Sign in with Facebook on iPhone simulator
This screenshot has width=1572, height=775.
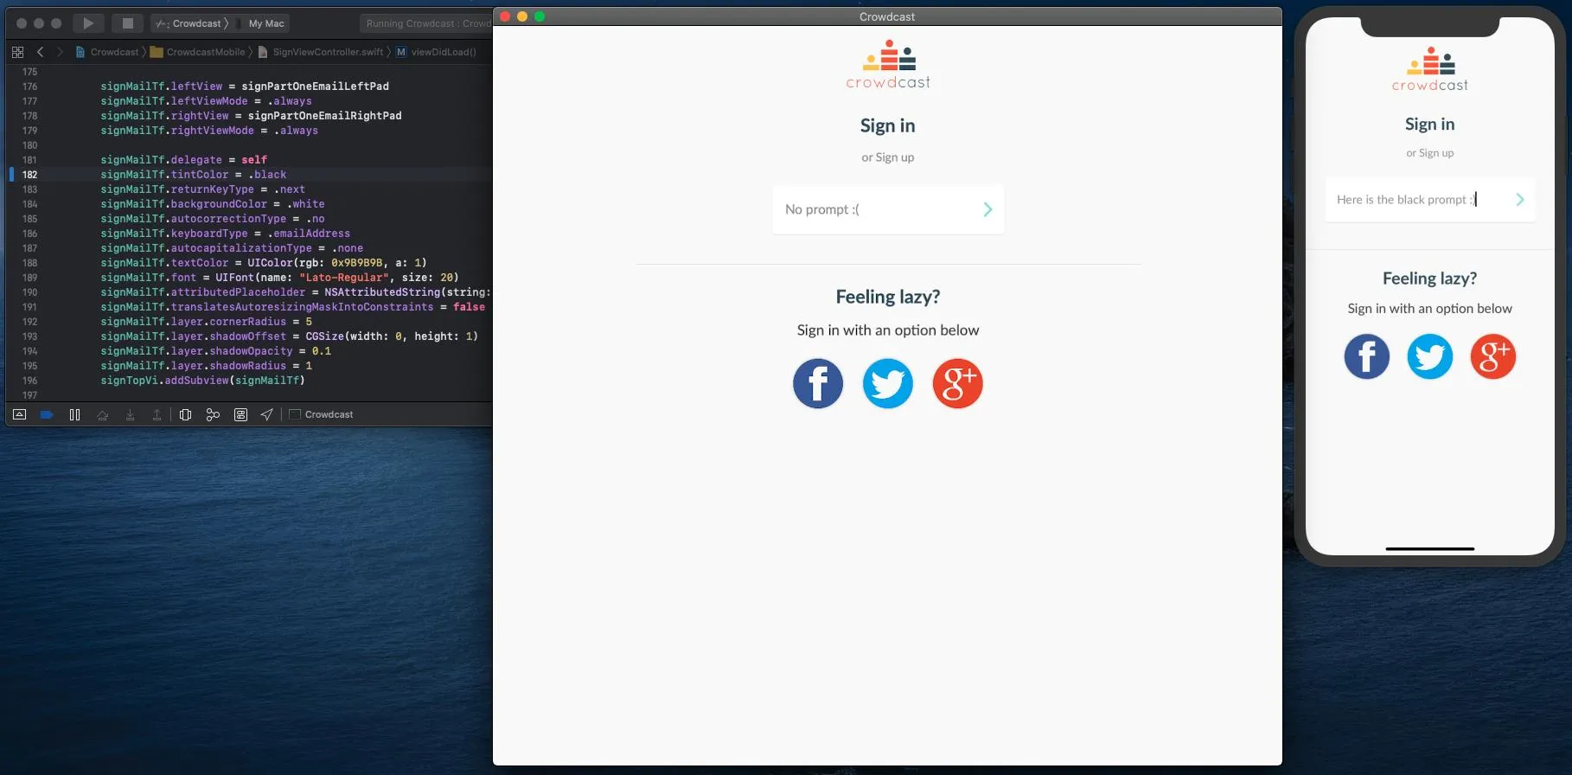click(1367, 356)
